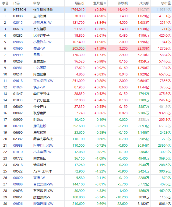Click stock code 00981
Viewport: 172px width, 207px height.
click(18, 68)
